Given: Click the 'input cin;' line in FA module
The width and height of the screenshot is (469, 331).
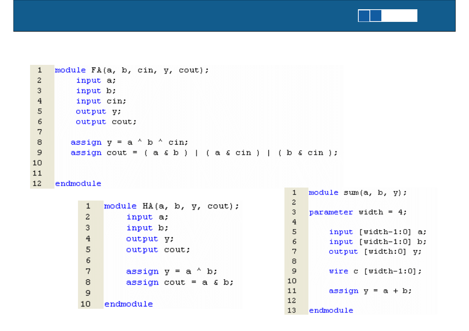Looking at the screenshot, I should [101, 101].
